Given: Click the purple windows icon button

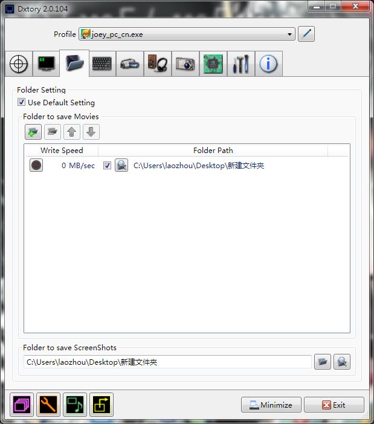Looking at the screenshot, I should coord(22,405).
